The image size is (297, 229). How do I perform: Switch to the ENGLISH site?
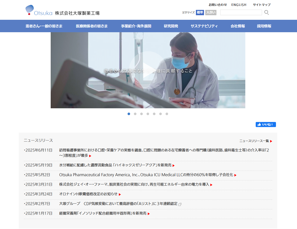coord(239,5)
